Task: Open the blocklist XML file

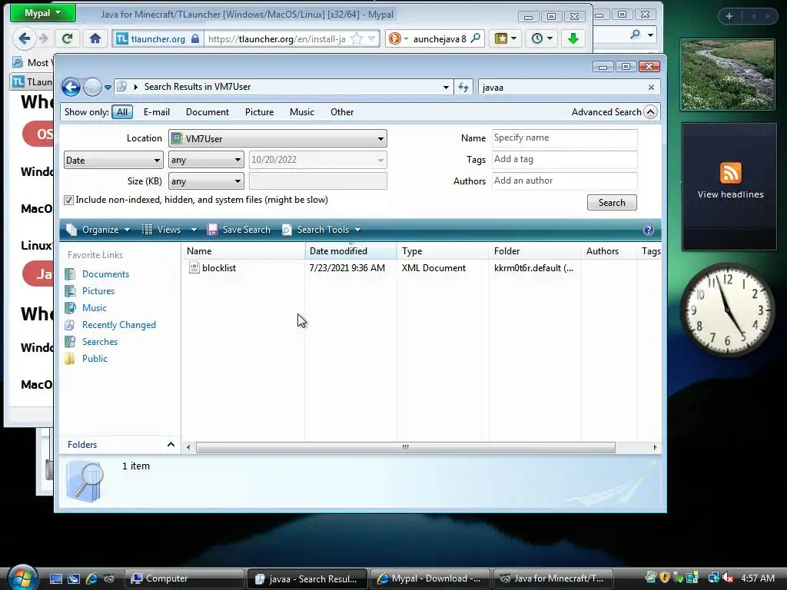Action: point(219,268)
